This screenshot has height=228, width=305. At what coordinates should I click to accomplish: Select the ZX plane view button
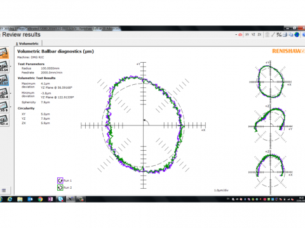point(259,35)
